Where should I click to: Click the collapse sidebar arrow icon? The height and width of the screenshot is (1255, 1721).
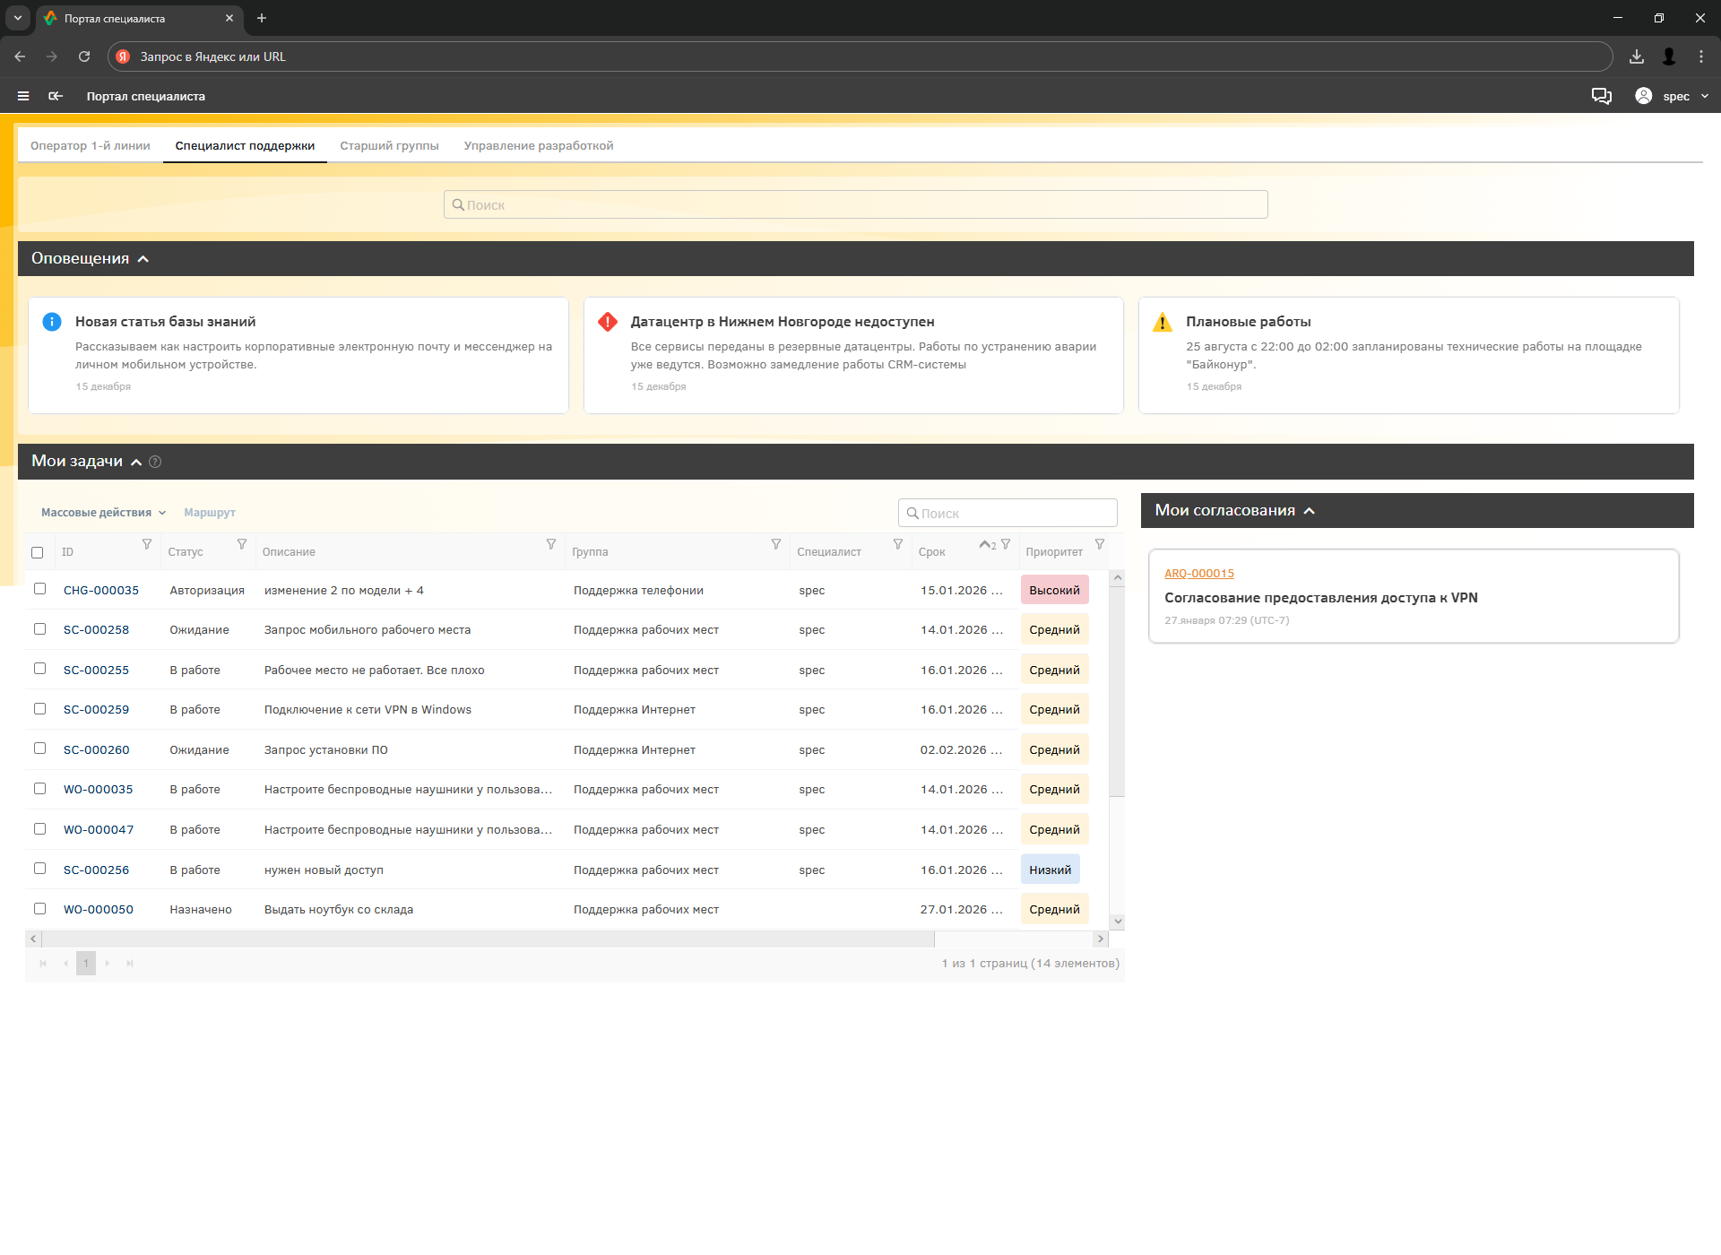[56, 96]
